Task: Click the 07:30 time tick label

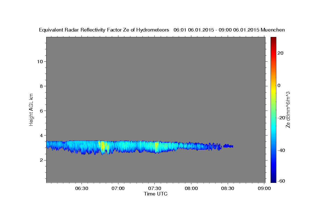Action: point(155,188)
